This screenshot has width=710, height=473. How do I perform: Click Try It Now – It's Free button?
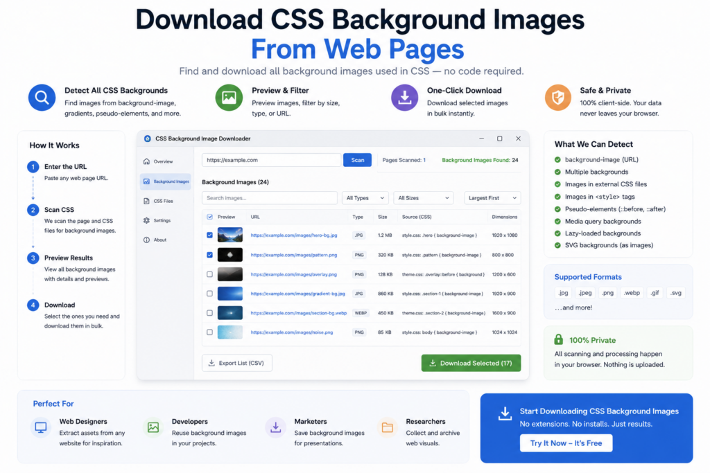point(566,443)
